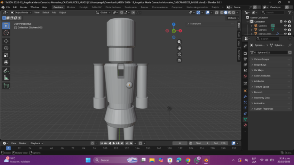
Task: Click the Options button in the viewport
Action: 232,18
